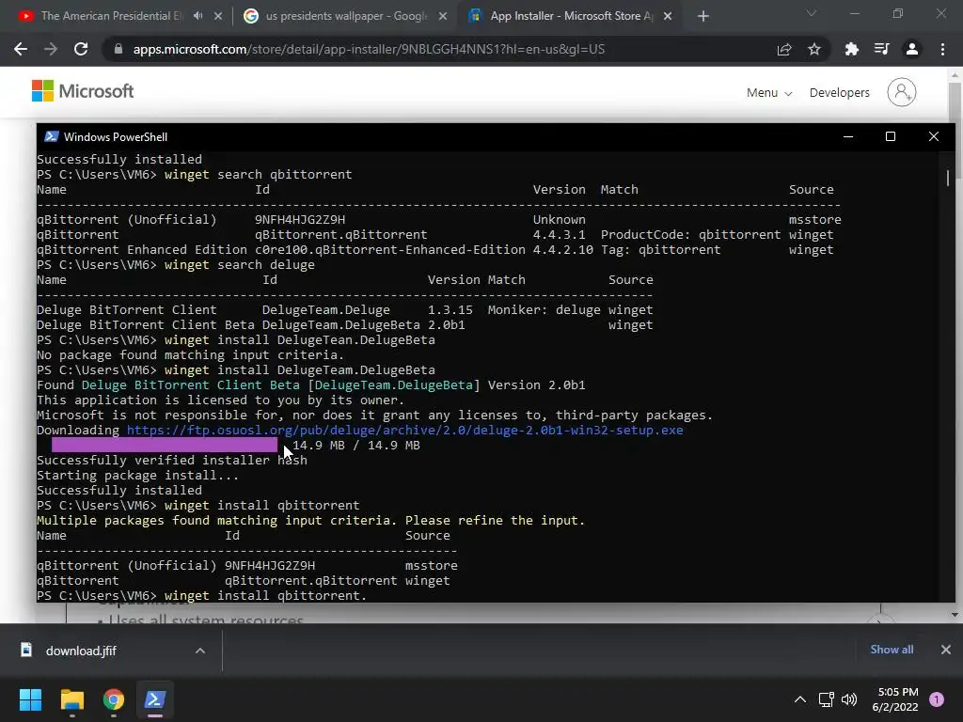Open volume tray icon

point(849,699)
